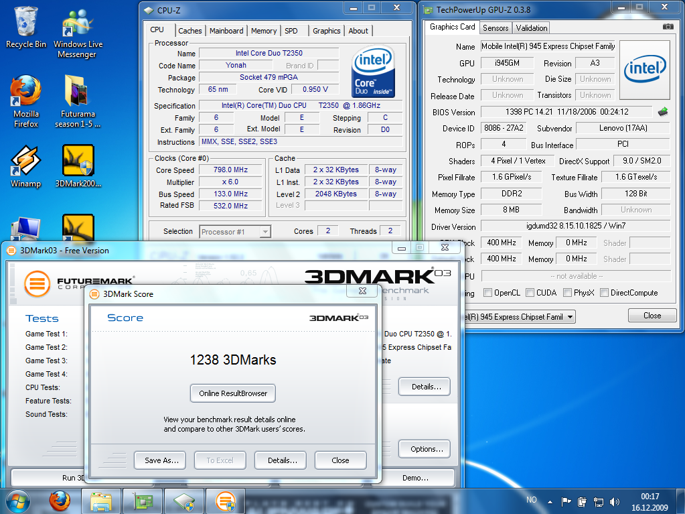Click the CPU-Z Instructions MMX, SSE value
685x514 pixels.
click(301, 141)
